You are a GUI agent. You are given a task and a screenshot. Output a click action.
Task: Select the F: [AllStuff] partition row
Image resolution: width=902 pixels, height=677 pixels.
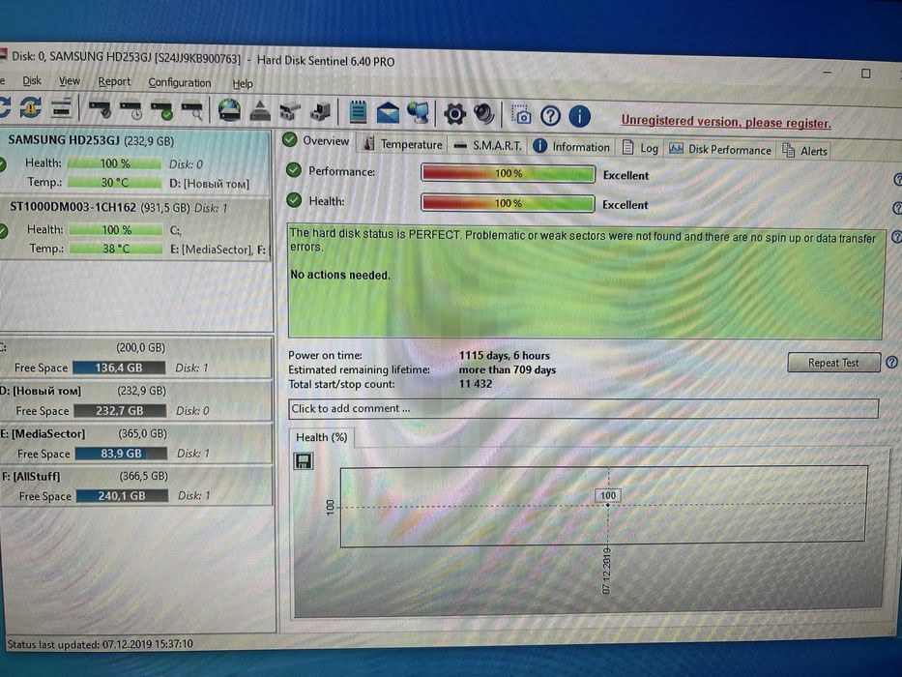pyautogui.click(x=135, y=486)
